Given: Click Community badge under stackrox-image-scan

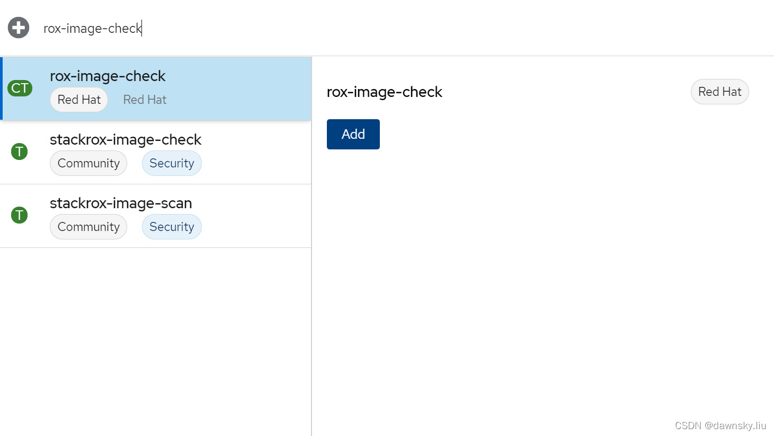Looking at the screenshot, I should 88,227.
